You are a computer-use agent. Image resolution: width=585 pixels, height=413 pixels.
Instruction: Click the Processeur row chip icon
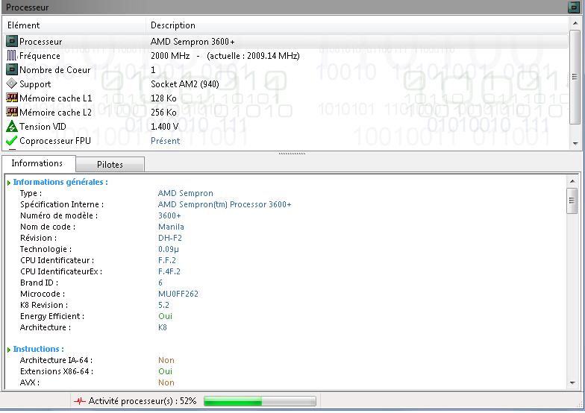[12, 41]
